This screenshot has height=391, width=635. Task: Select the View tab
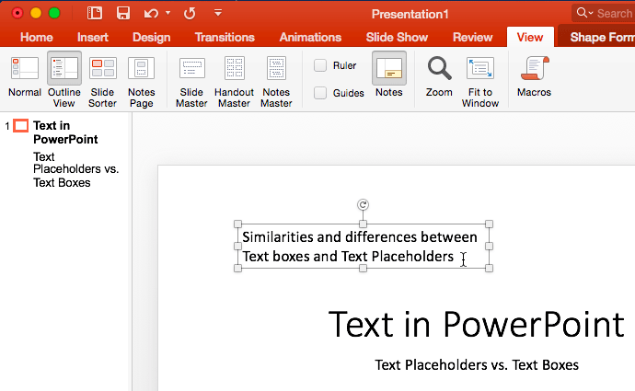(530, 37)
